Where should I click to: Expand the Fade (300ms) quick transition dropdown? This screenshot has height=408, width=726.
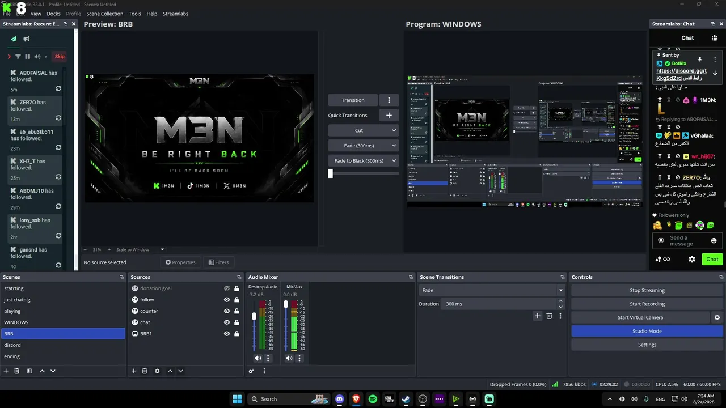[x=394, y=146]
